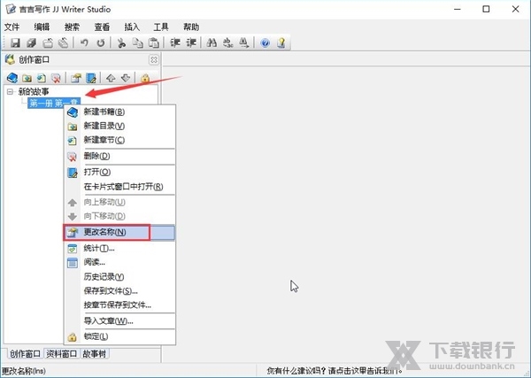Choose 打开(O) from context menu
Viewport: 531px width, 378px height.
tap(119, 173)
